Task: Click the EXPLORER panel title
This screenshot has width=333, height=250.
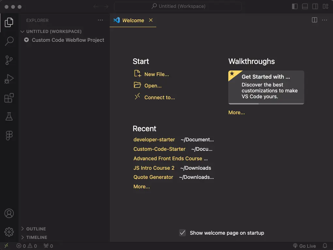Action: tap(38, 21)
